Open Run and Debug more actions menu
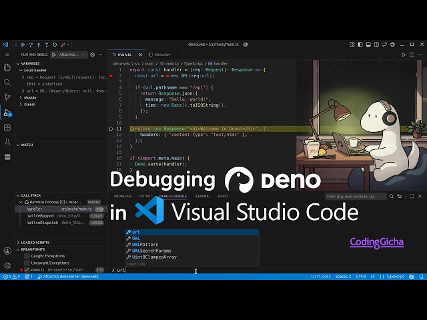427x320 pixels. point(101,55)
